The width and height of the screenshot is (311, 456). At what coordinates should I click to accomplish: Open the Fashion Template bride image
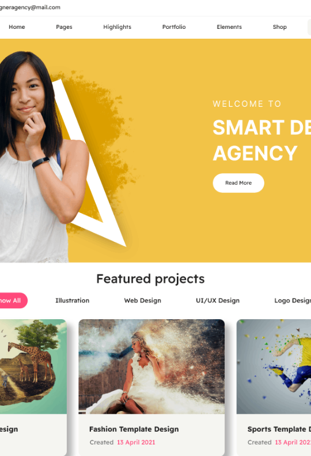tap(151, 367)
